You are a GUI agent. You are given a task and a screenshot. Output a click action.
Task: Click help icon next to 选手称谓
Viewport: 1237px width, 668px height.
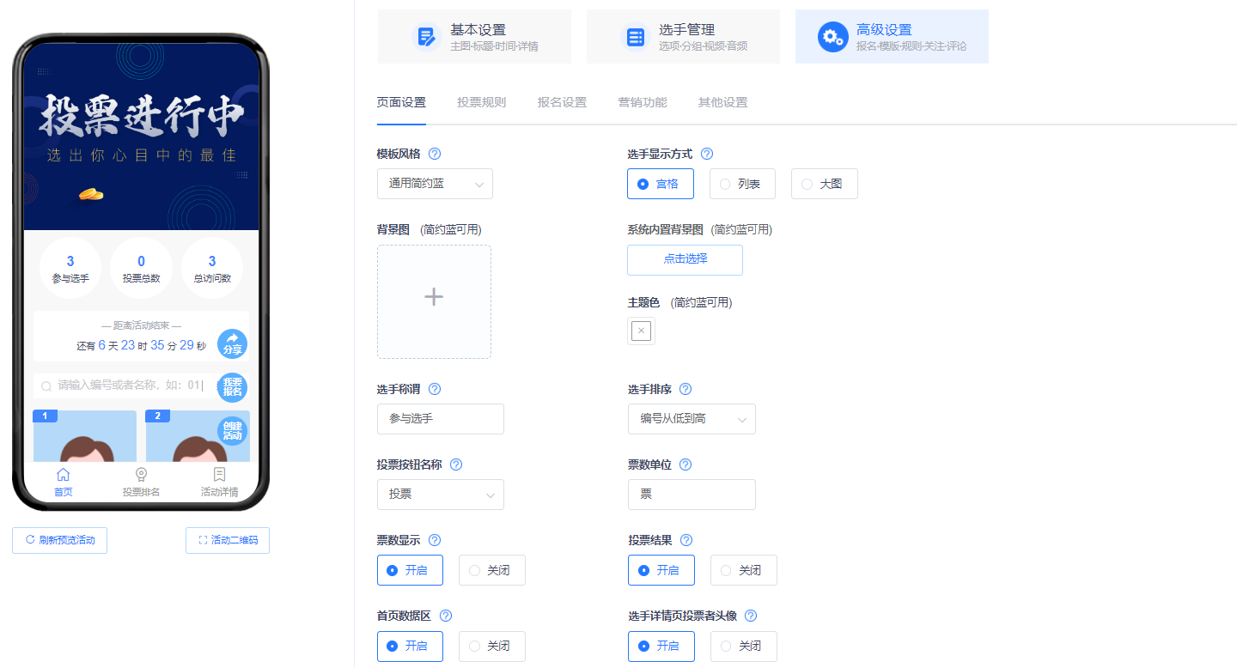click(x=435, y=389)
